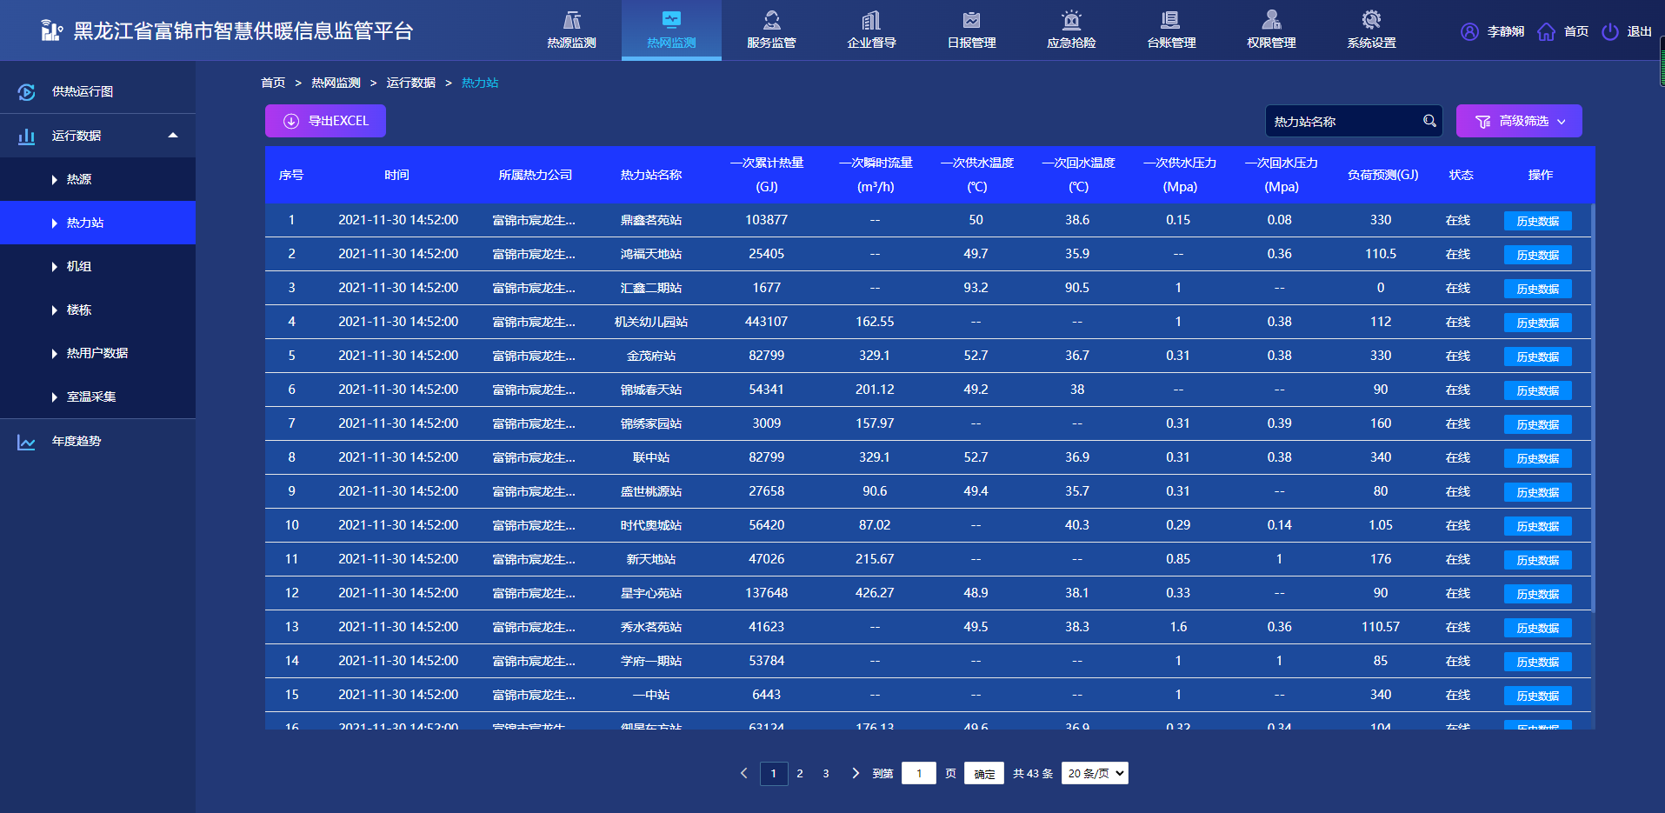
Task: Select 室温采集 in the sidebar menu
Action: point(97,397)
